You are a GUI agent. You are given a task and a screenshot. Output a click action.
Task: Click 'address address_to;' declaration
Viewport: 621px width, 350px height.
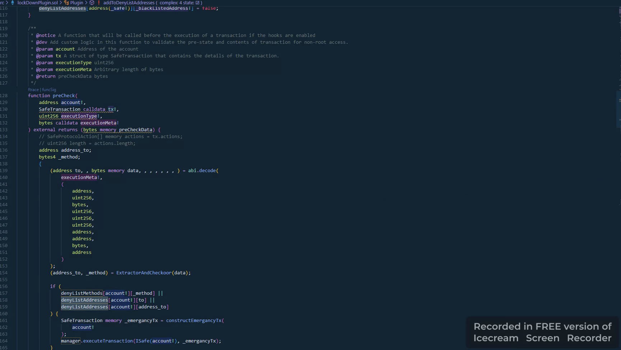tap(65, 150)
